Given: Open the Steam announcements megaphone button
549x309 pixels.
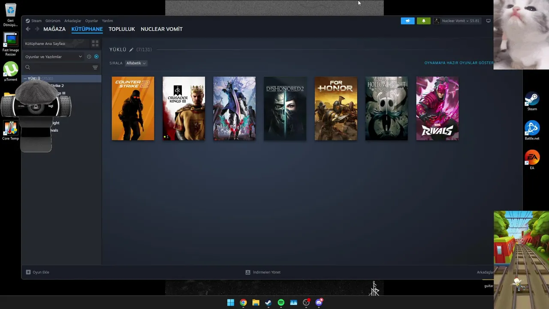Looking at the screenshot, I should 407,21.
